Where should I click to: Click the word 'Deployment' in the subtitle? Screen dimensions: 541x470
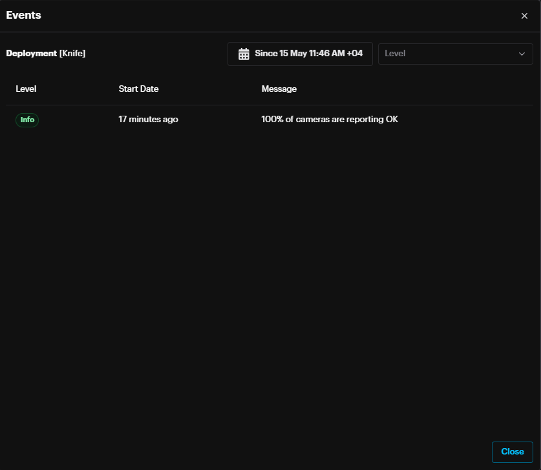(31, 53)
